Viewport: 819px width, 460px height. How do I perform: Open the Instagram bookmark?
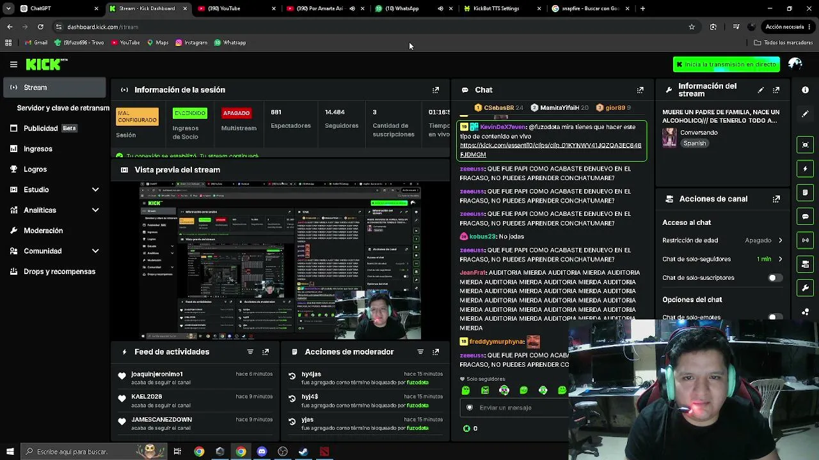pos(191,43)
